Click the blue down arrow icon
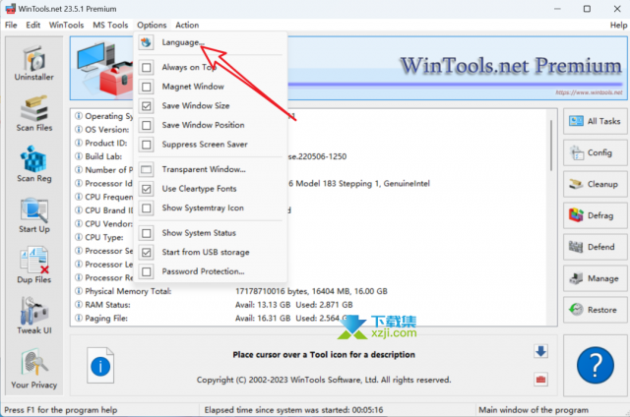Screen dimensions: 630x417 point(540,351)
